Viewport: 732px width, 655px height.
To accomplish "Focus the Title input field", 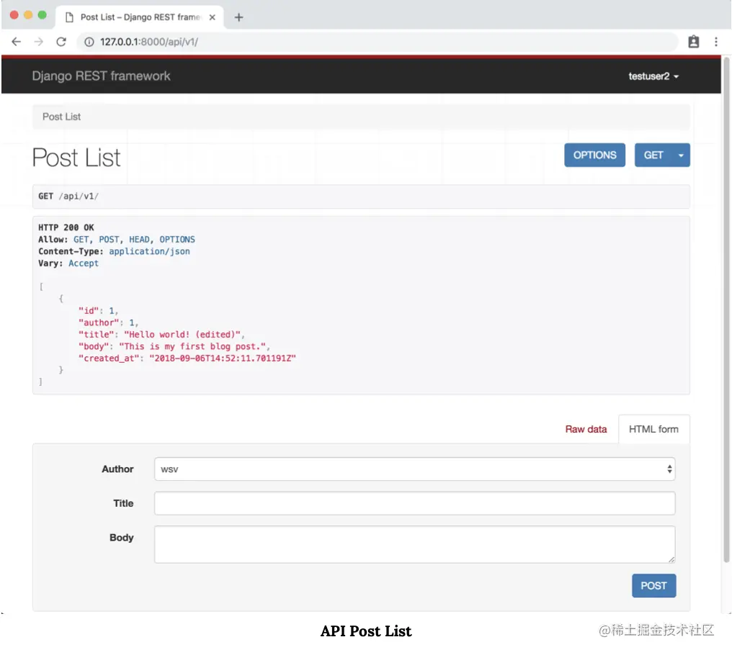I will (414, 503).
